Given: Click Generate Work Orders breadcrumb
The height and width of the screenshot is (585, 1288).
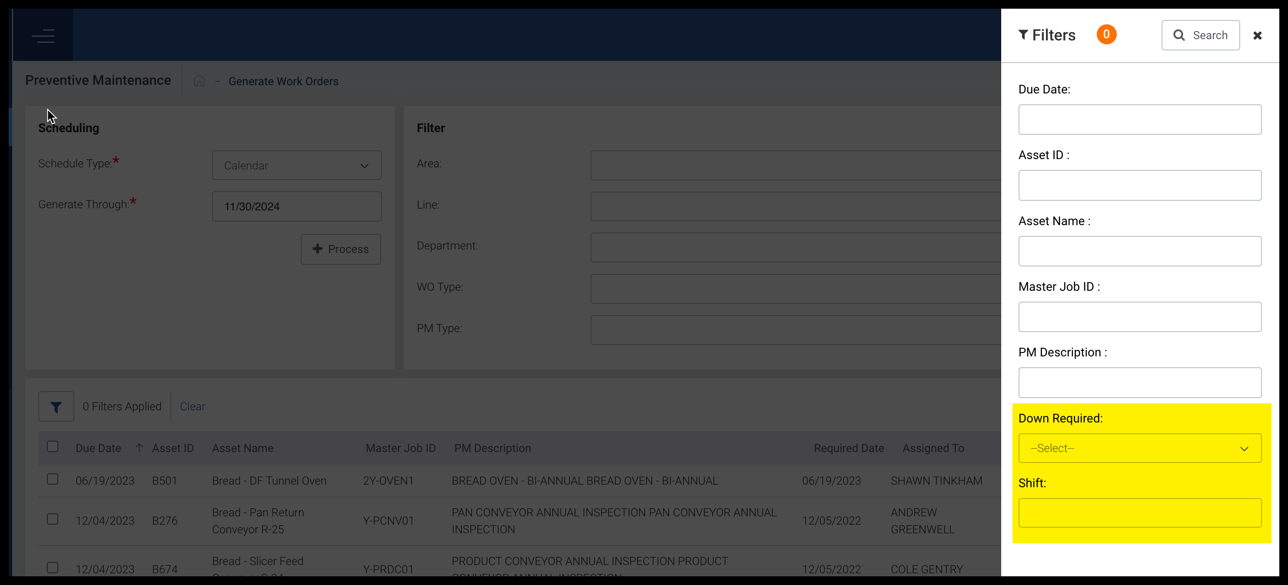Looking at the screenshot, I should (x=283, y=81).
